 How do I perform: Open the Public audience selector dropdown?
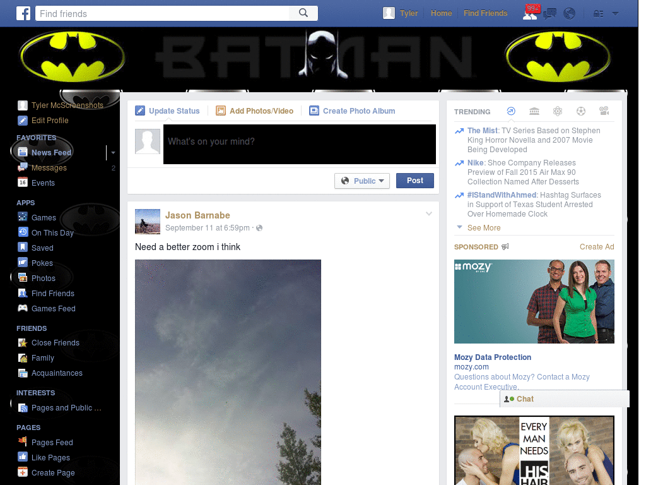coord(362,181)
